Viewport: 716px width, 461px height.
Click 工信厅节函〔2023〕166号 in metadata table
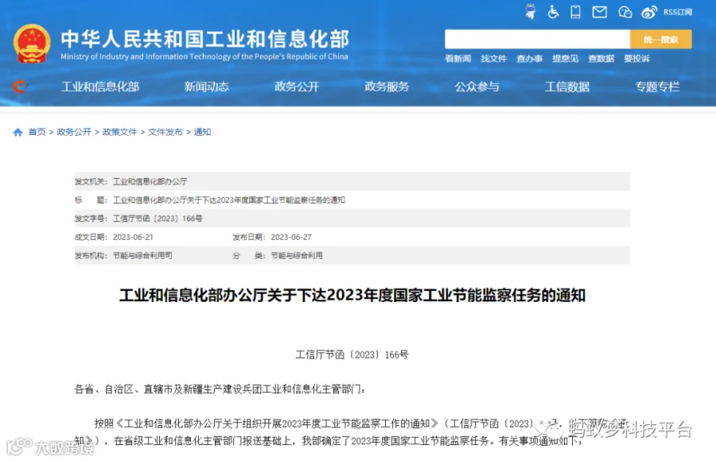tap(158, 219)
